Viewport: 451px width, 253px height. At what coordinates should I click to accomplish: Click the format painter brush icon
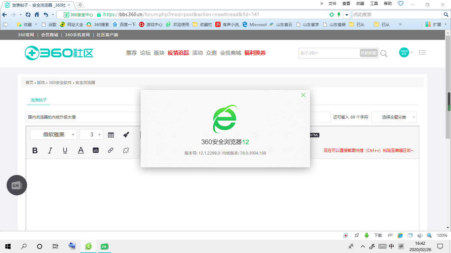pos(126,135)
